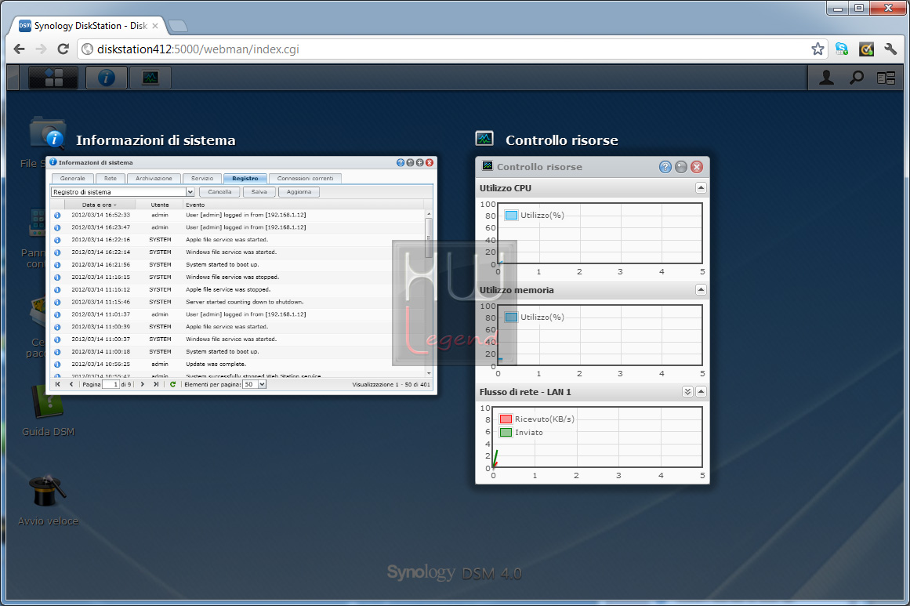Collapse the Utilizzo CPU section
Screen dimensions: 910x606
coord(701,188)
